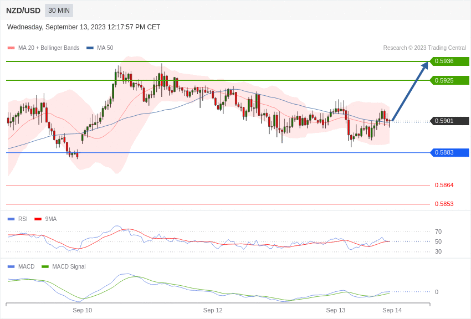This screenshot has width=471, height=319.
Task: Click the MA 50 legend swatch
Action: (90, 48)
